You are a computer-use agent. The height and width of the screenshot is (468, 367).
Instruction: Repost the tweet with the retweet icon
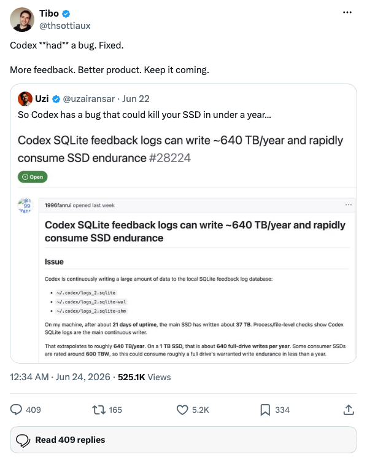pos(99,410)
